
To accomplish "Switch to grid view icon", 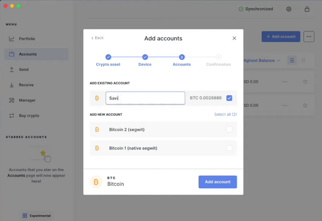I will pyautogui.click(x=303, y=60).
